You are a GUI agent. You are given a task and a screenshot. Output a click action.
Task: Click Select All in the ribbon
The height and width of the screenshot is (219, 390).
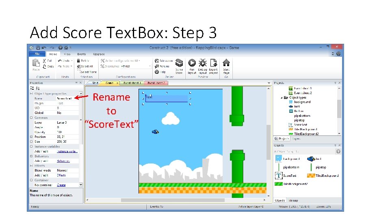pos(85,66)
